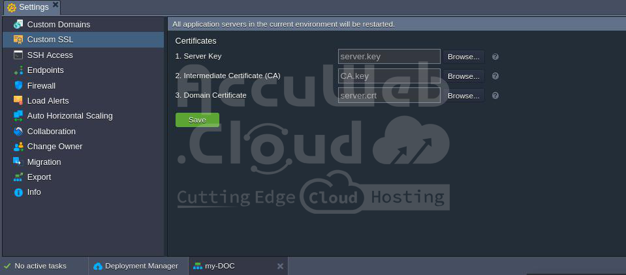626x275 pixels.
Task: Click the SSH Access terminal icon
Action: coord(18,55)
